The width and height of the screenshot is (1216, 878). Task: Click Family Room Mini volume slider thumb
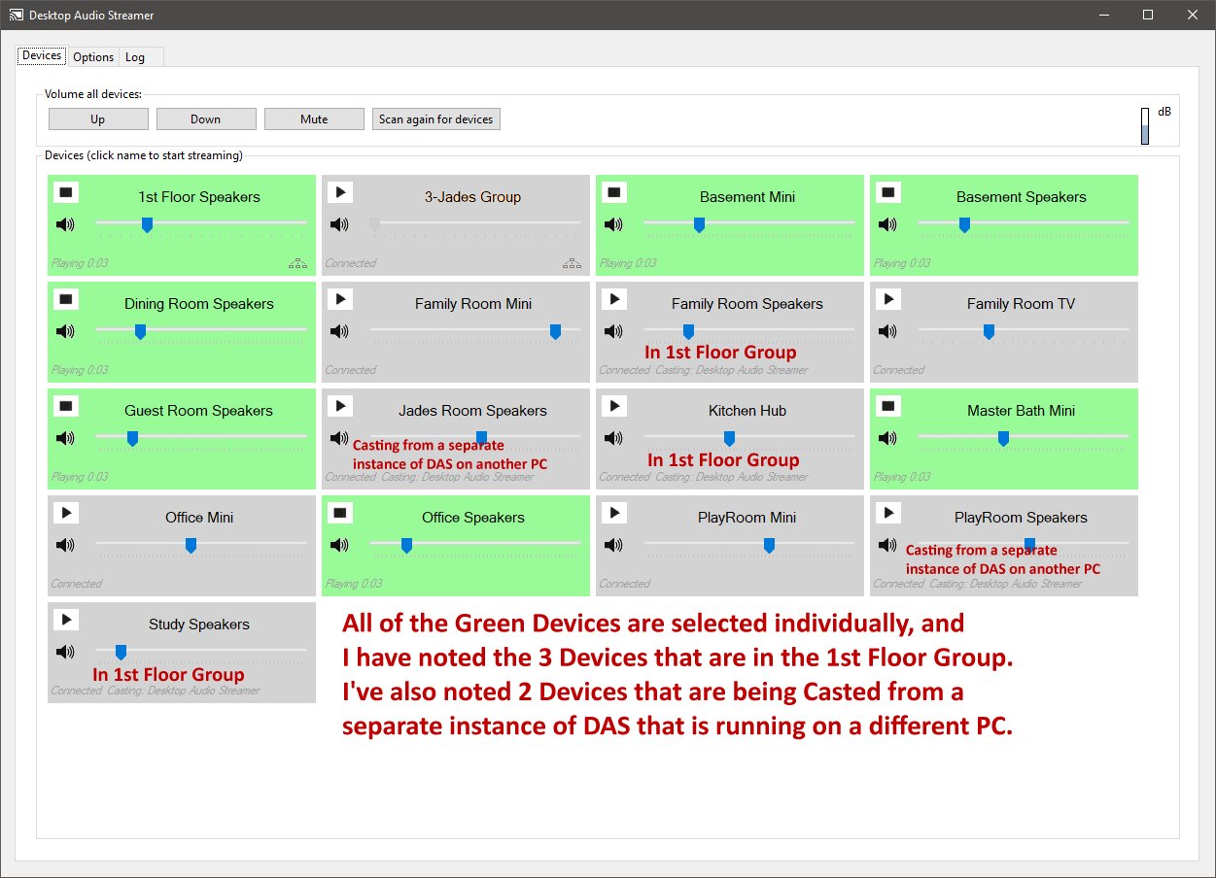pyautogui.click(x=555, y=331)
